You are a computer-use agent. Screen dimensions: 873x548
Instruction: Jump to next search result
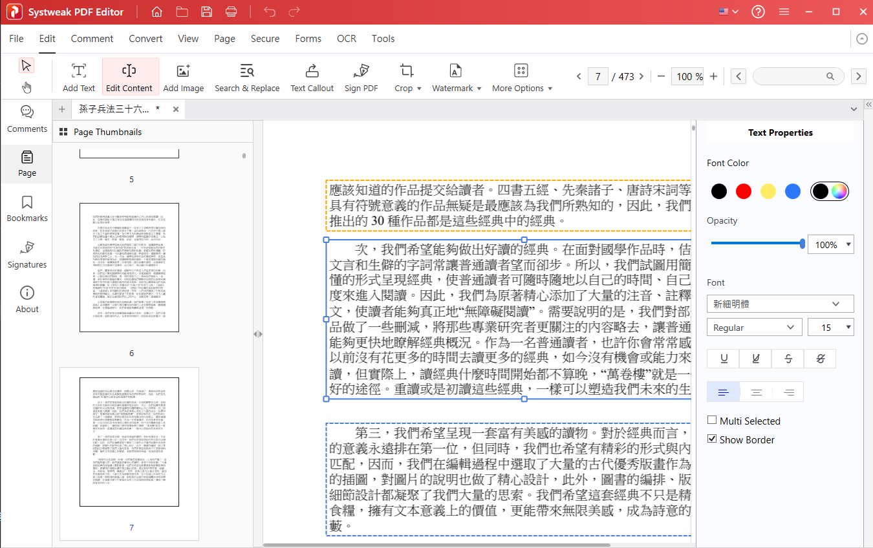[x=859, y=76]
